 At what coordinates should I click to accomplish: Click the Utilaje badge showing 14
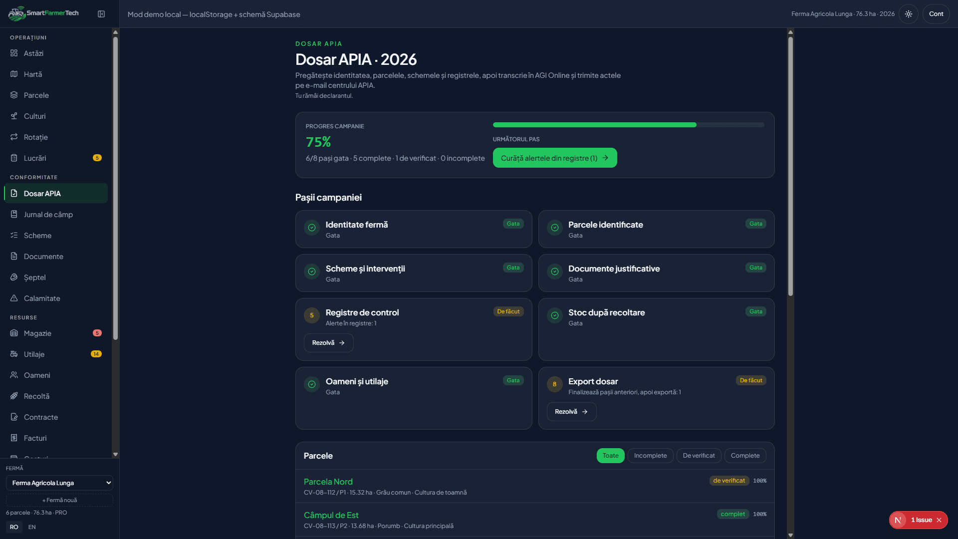(x=96, y=354)
